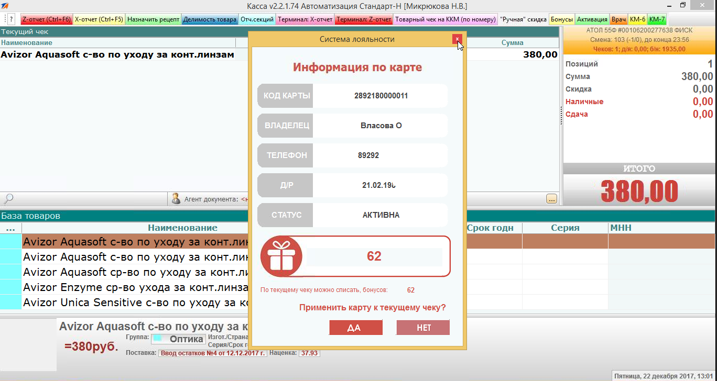Click the Сумма column header in receipt
Screen dimensions: 717x381
tap(512, 42)
